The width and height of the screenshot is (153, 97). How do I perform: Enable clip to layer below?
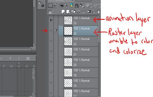point(62,6)
